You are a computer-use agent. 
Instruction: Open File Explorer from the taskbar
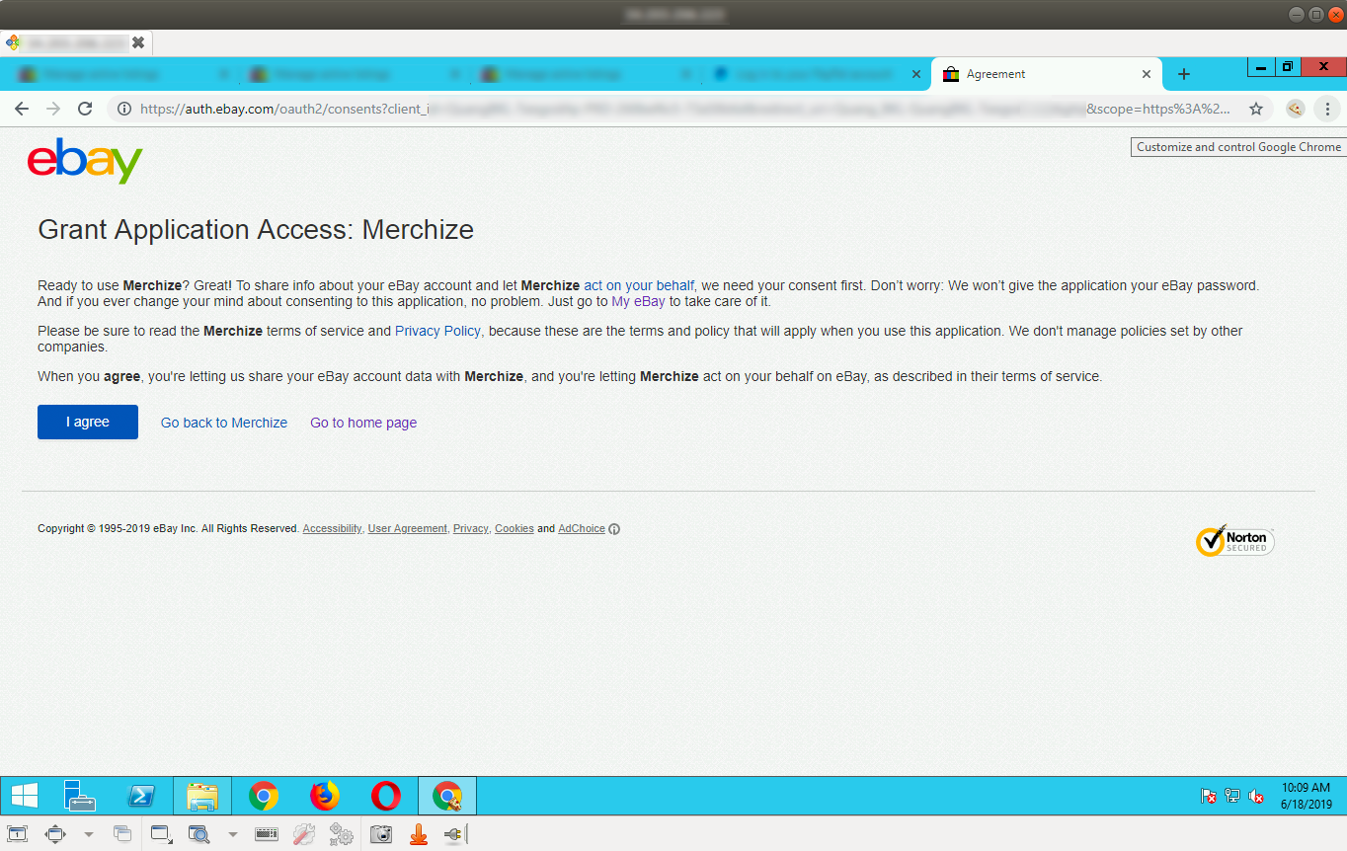(x=202, y=796)
